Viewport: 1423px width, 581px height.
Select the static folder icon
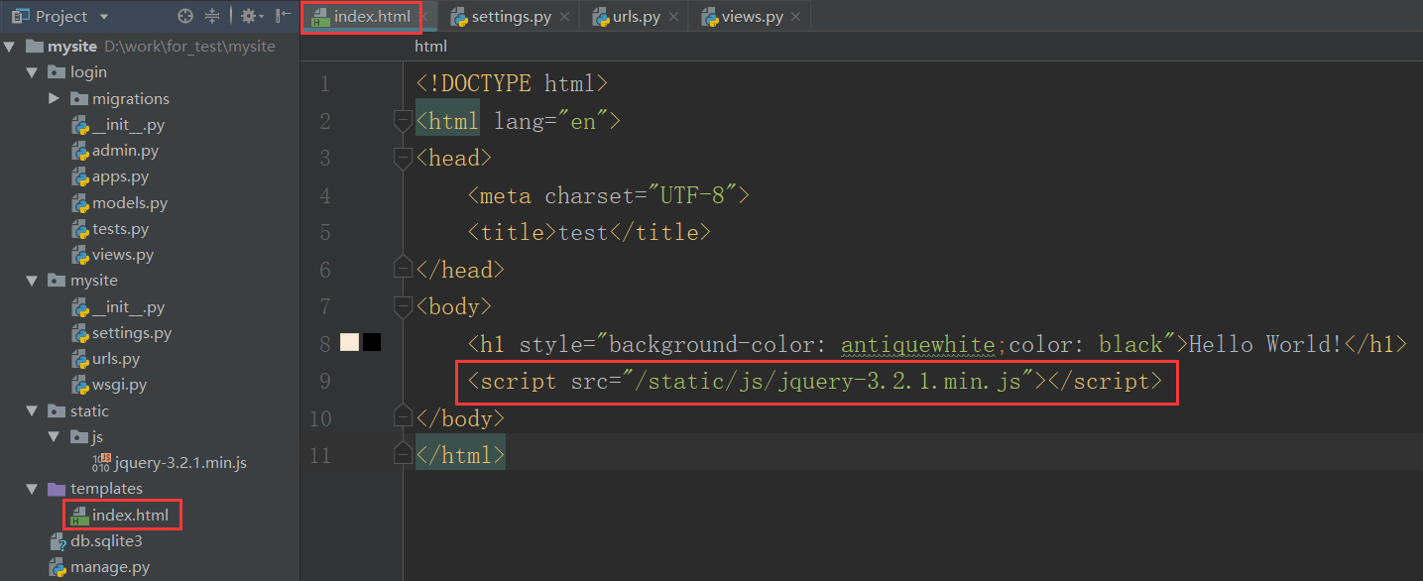[x=56, y=410]
